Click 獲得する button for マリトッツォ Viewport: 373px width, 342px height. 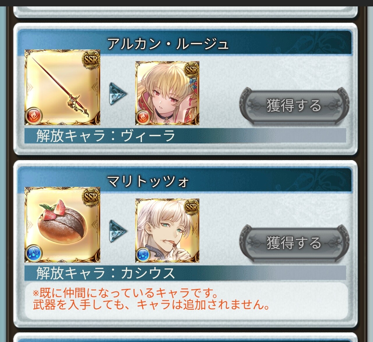click(294, 242)
